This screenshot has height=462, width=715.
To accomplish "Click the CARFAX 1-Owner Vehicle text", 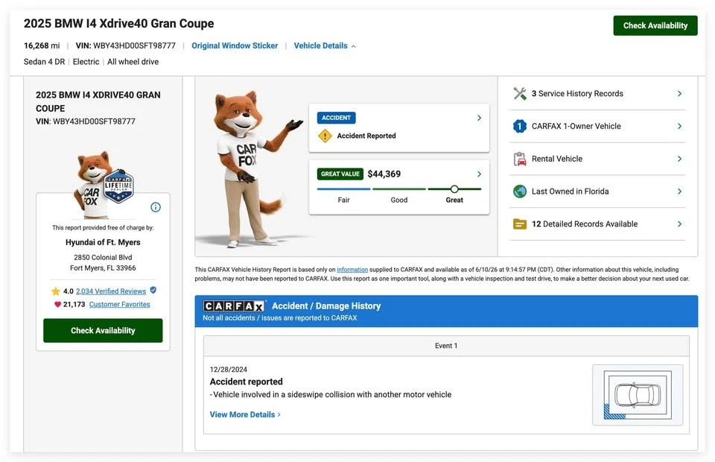I will (576, 127).
